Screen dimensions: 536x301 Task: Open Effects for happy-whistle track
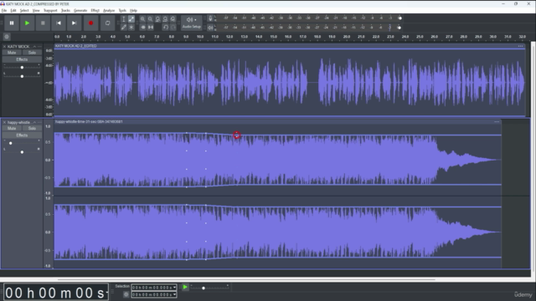pyautogui.click(x=22, y=135)
